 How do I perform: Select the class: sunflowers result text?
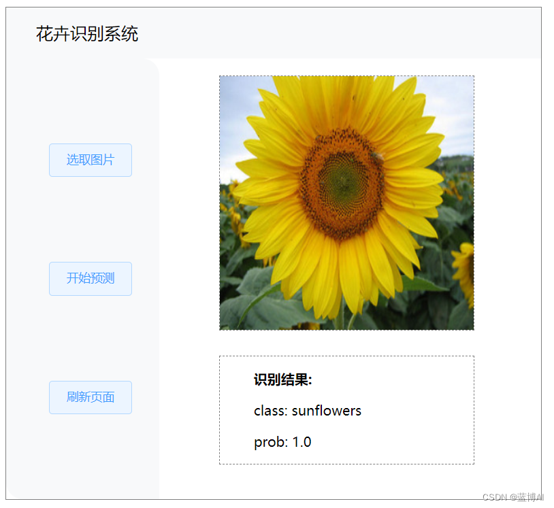point(308,411)
